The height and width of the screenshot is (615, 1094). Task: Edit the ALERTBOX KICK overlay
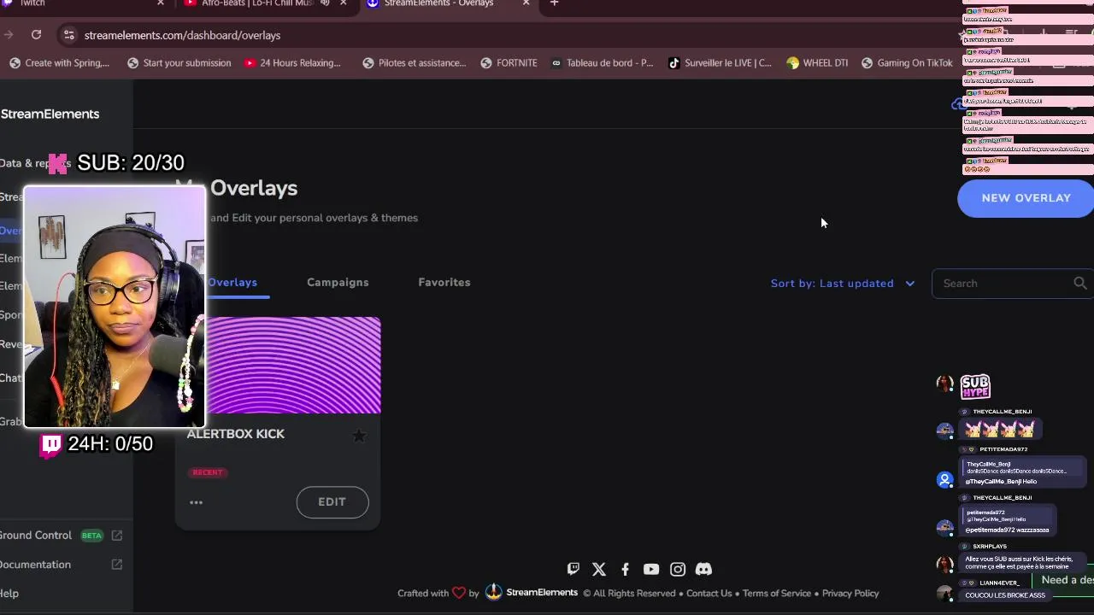tap(332, 502)
